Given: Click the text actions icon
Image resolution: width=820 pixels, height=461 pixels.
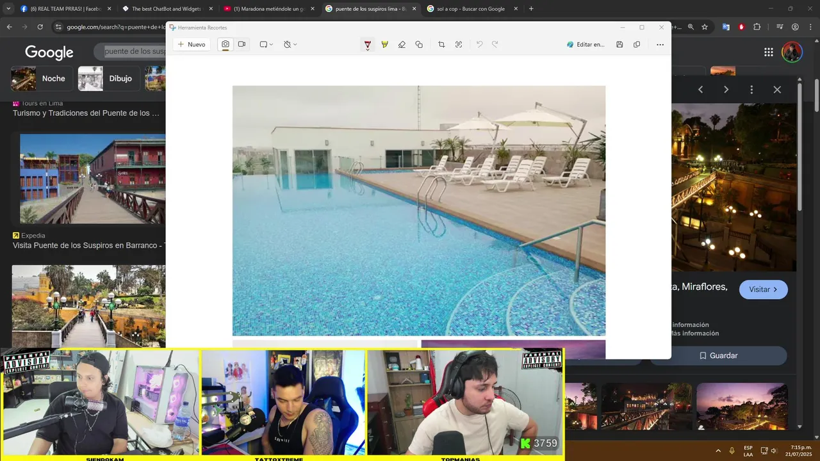Looking at the screenshot, I should (x=459, y=44).
